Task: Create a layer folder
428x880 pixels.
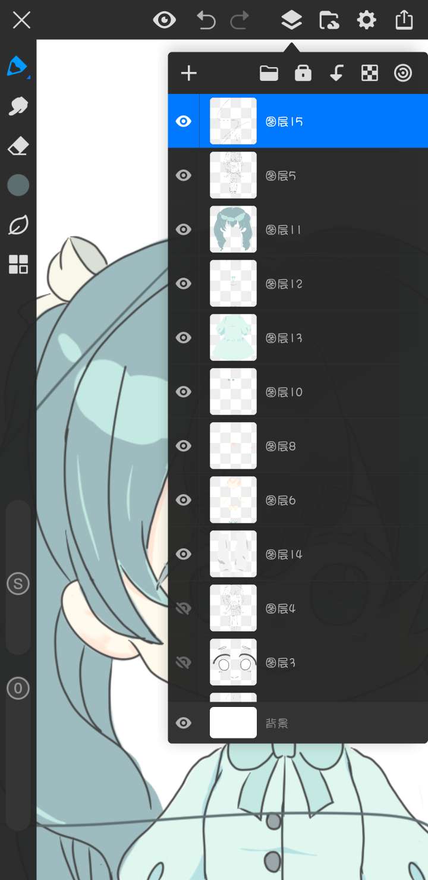Action: click(x=269, y=73)
